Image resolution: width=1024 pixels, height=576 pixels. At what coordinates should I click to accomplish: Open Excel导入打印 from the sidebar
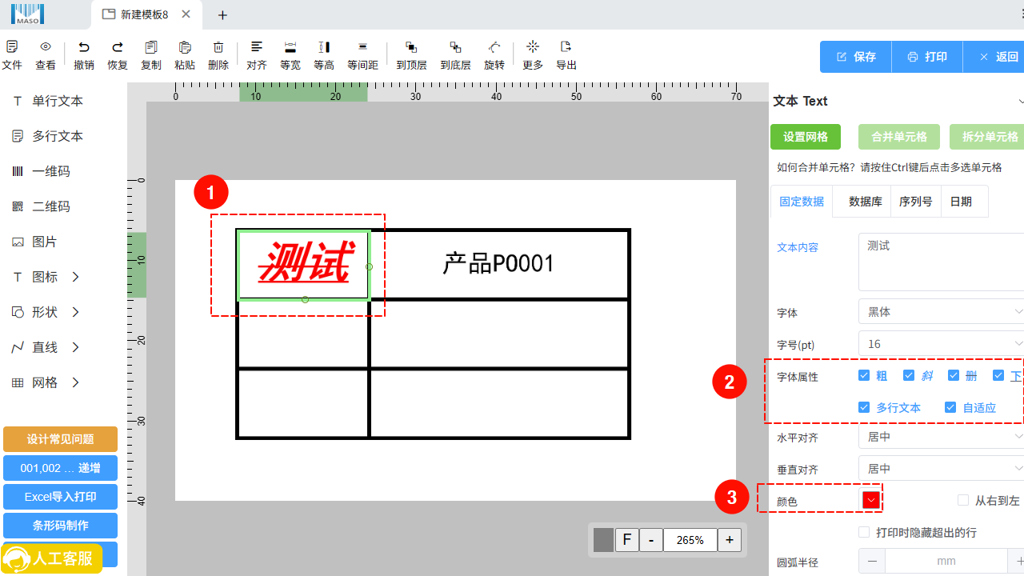tap(60, 496)
